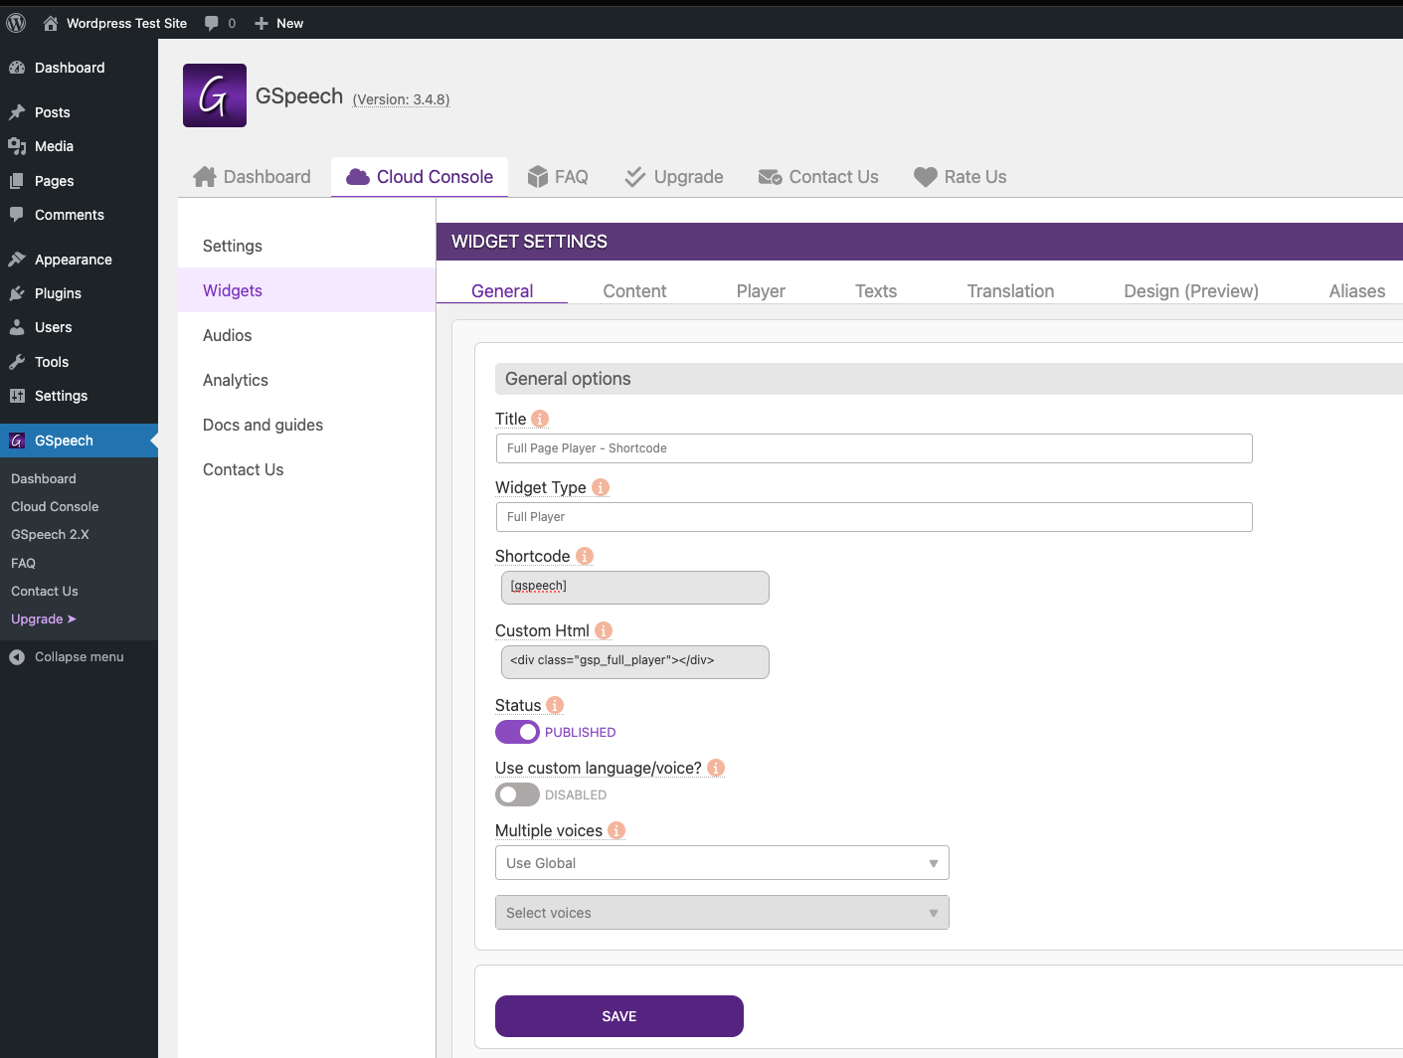Click the Tools wrench icon in sidebar
The image size is (1403, 1058).
coord(17,362)
